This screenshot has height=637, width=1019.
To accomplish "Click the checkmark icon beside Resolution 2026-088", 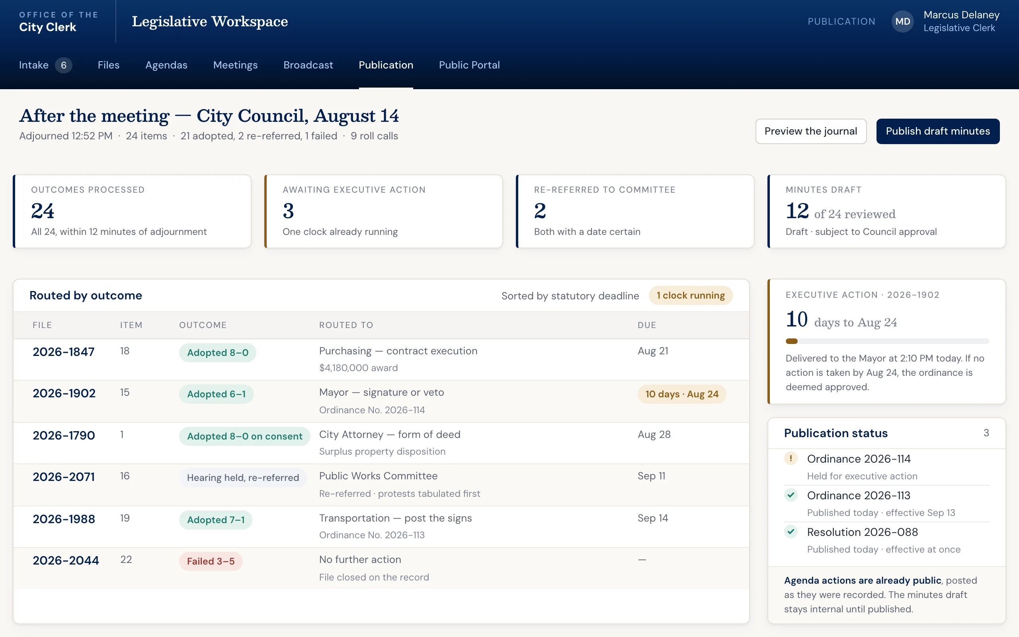I will (x=791, y=531).
